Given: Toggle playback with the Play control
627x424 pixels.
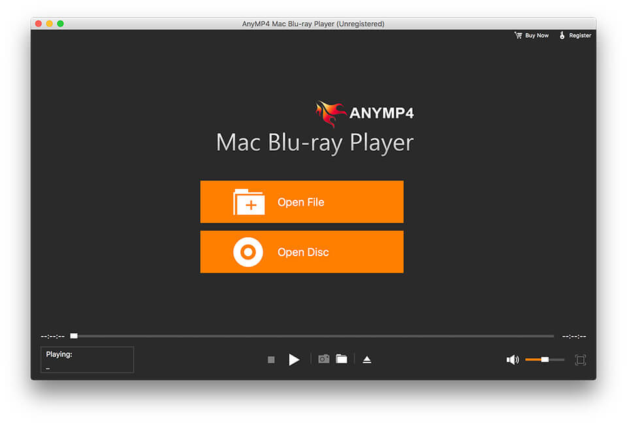Looking at the screenshot, I should pyautogui.click(x=294, y=359).
